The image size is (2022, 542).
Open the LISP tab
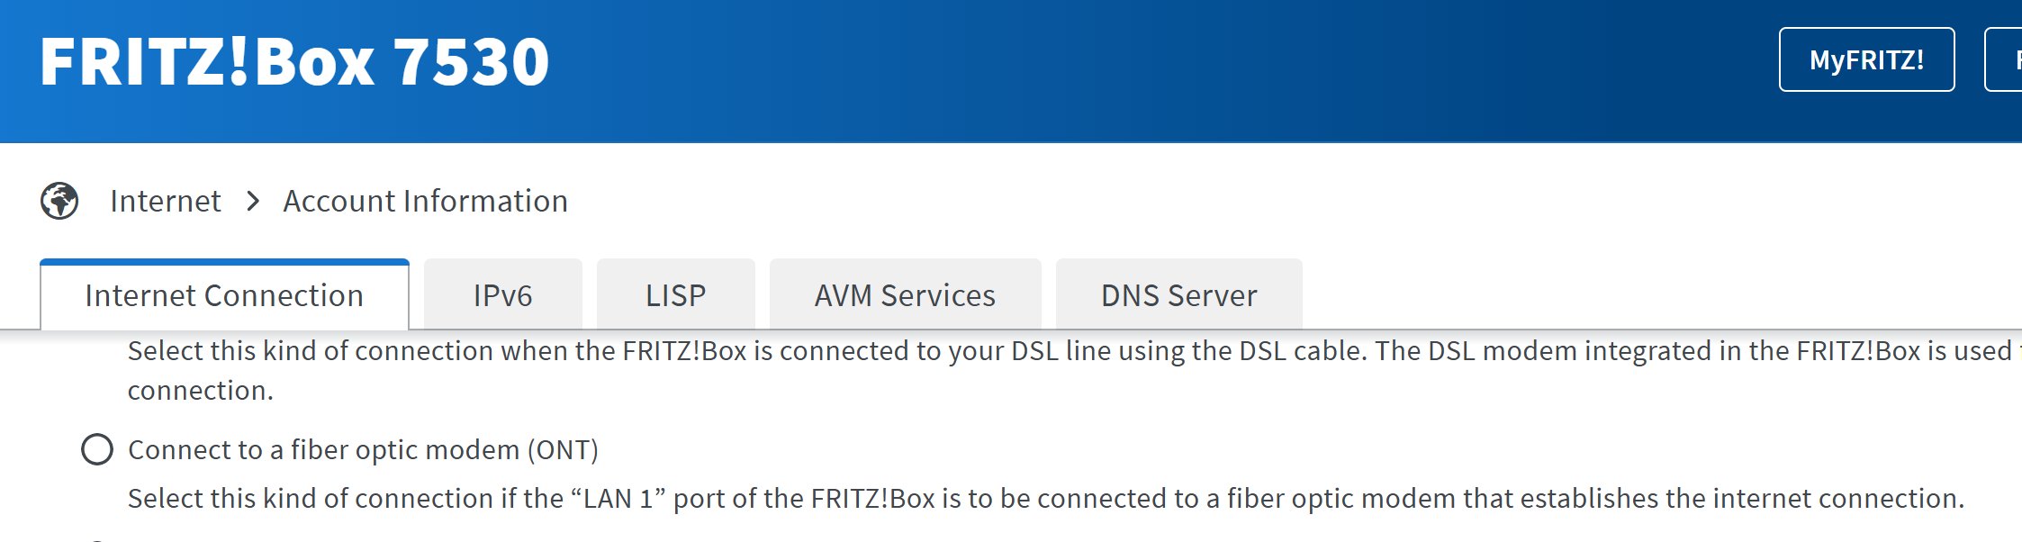[x=675, y=295]
